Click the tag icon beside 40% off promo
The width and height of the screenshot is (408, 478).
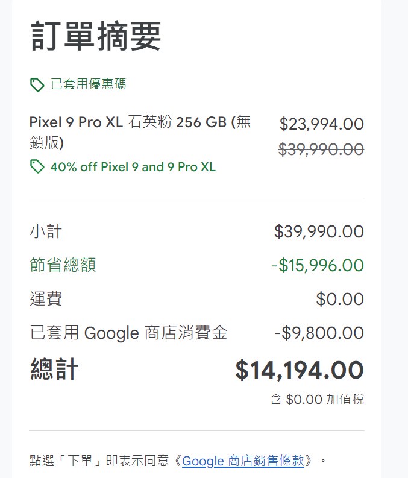pos(37,167)
